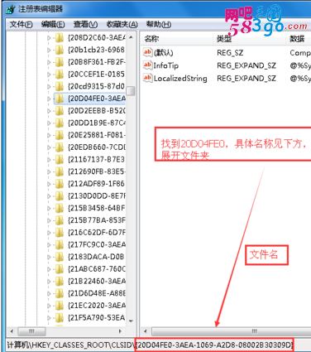Image resolution: width=311 pixels, height=352 pixels.
Task: Click folder icon of {215B3458-64BF key
Action: (x=59, y=208)
